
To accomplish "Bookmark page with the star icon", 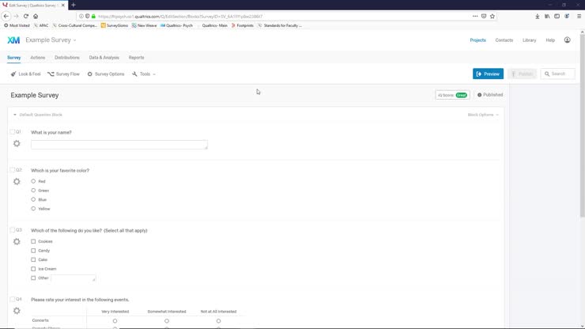I will pos(493,16).
